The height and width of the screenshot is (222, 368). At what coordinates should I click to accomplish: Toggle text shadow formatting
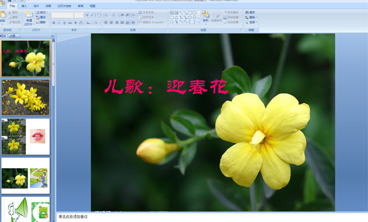(75, 23)
